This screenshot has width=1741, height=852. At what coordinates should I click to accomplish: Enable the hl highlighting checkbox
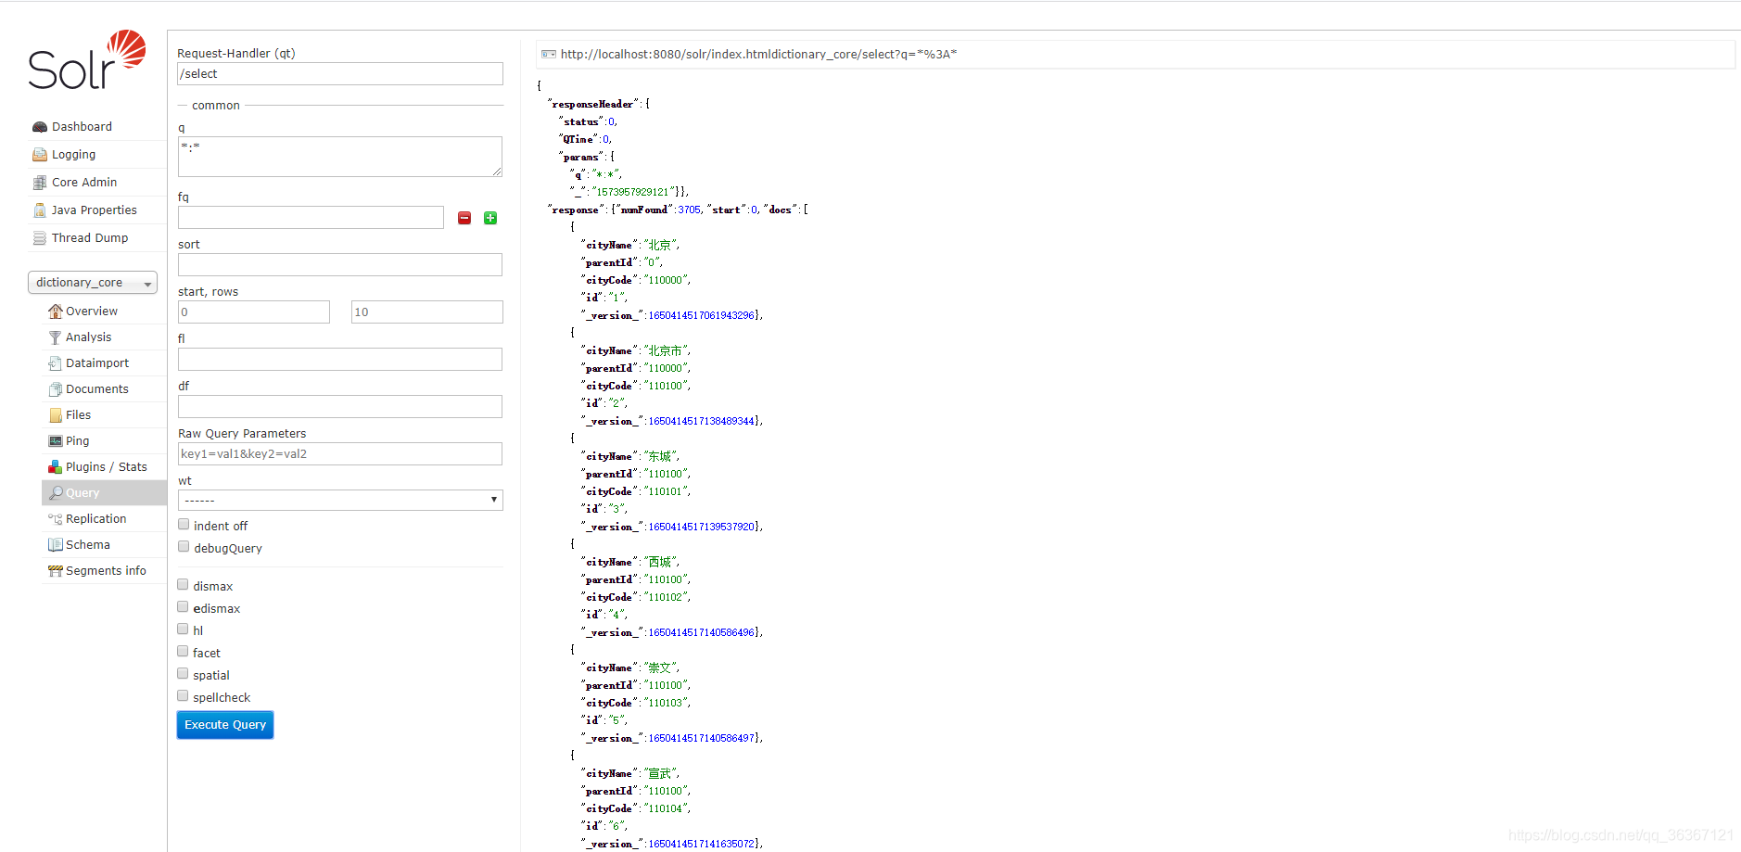tap(183, 629)
